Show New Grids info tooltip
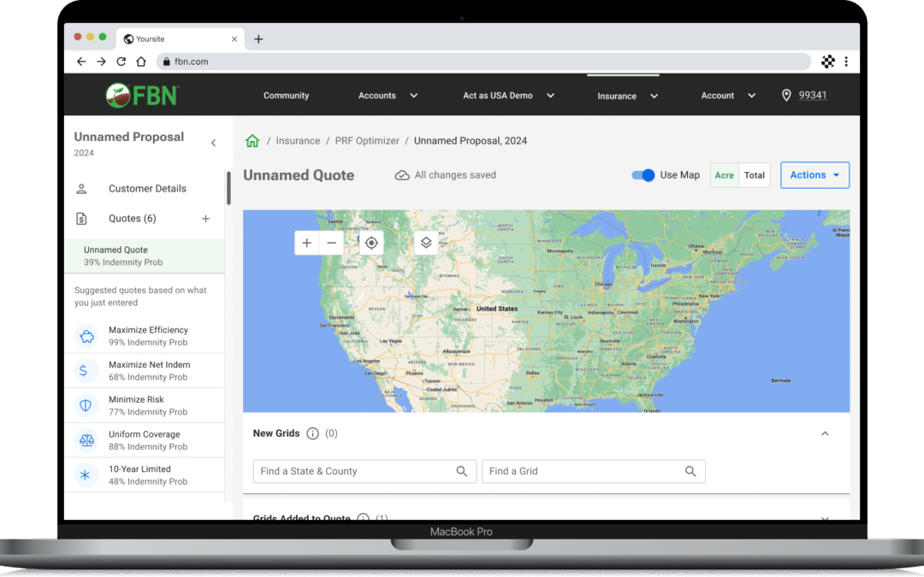The width and height of the screenshot is (924, 577). click(x=313, y=434)
